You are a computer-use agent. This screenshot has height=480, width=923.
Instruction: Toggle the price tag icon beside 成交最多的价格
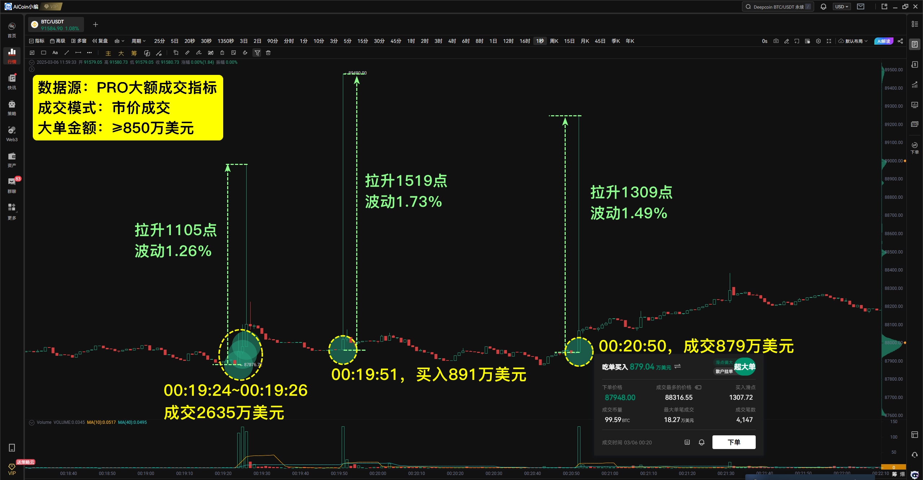tap(698, 387)
